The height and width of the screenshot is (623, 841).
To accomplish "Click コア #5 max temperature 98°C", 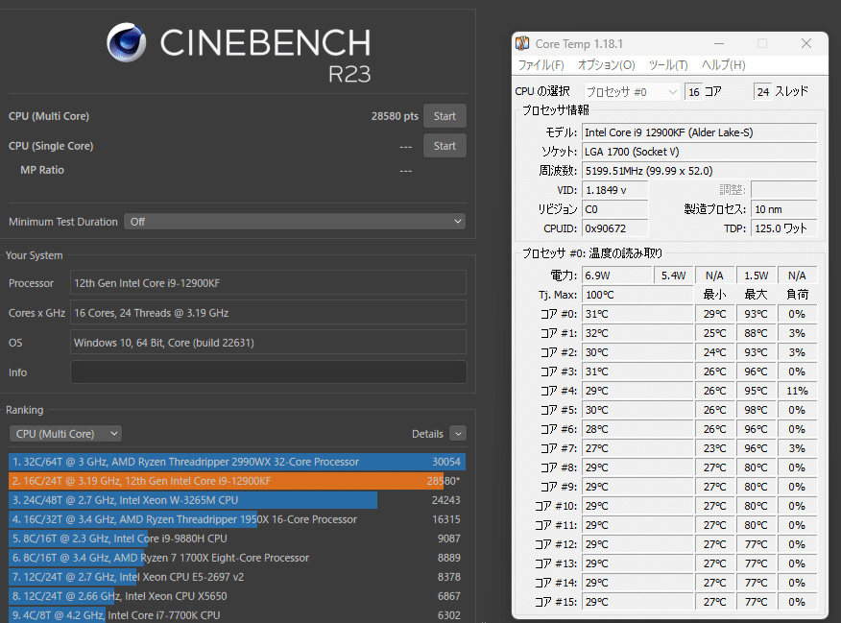I will pos(756,410).
